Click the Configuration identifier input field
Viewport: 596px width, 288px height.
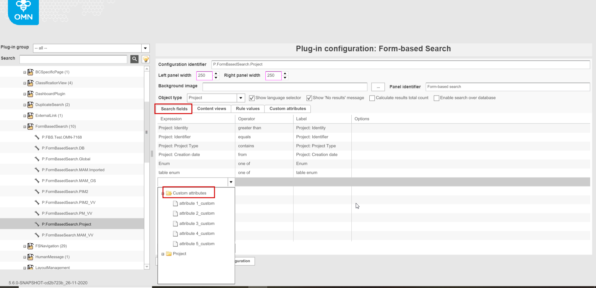(x=310, y=65)
